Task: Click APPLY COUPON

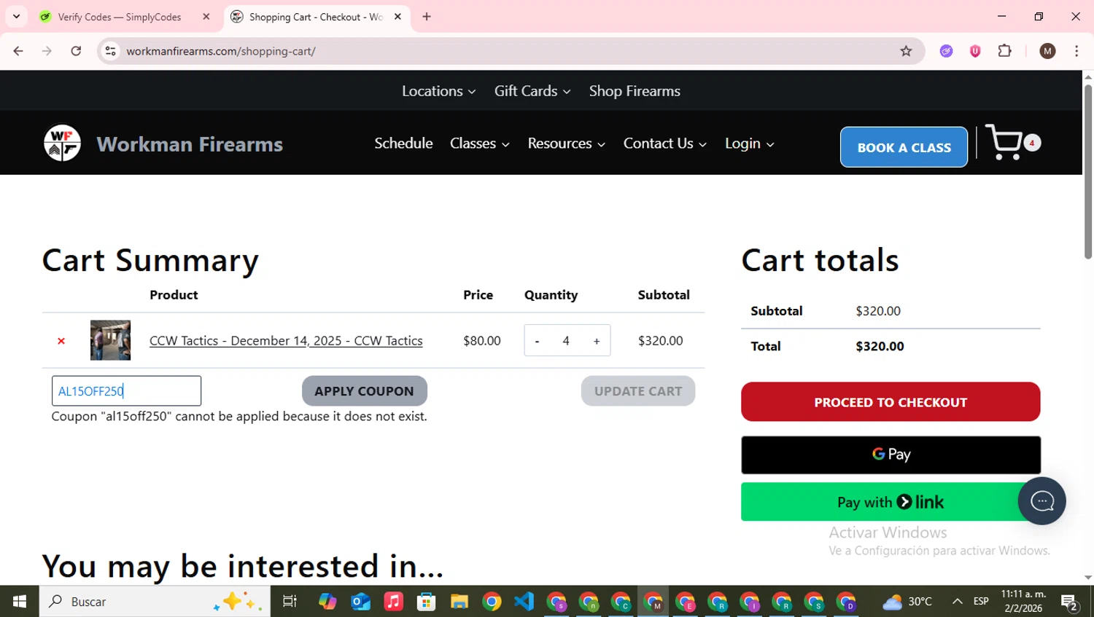Action: (x=364, y=391)
